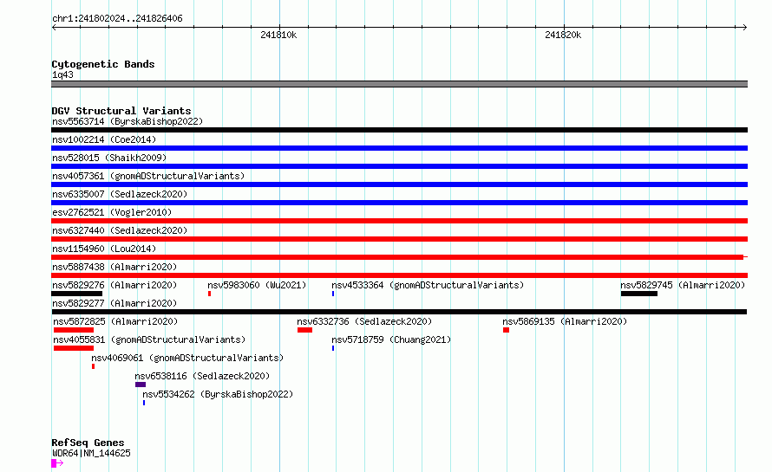Viewport: 772px width, 472px height.
Task: Click the nsv5872825 (Almarri2020) label
Action: pos(115,321)
